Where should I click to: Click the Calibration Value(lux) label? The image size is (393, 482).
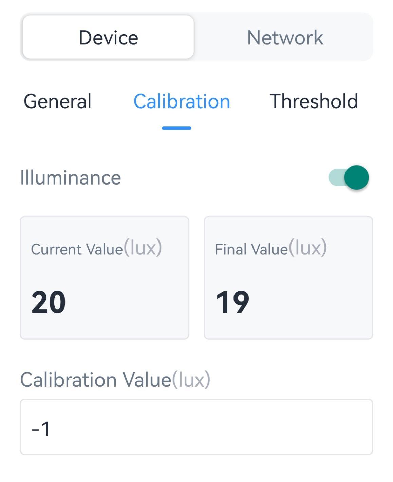pos(115,380)
